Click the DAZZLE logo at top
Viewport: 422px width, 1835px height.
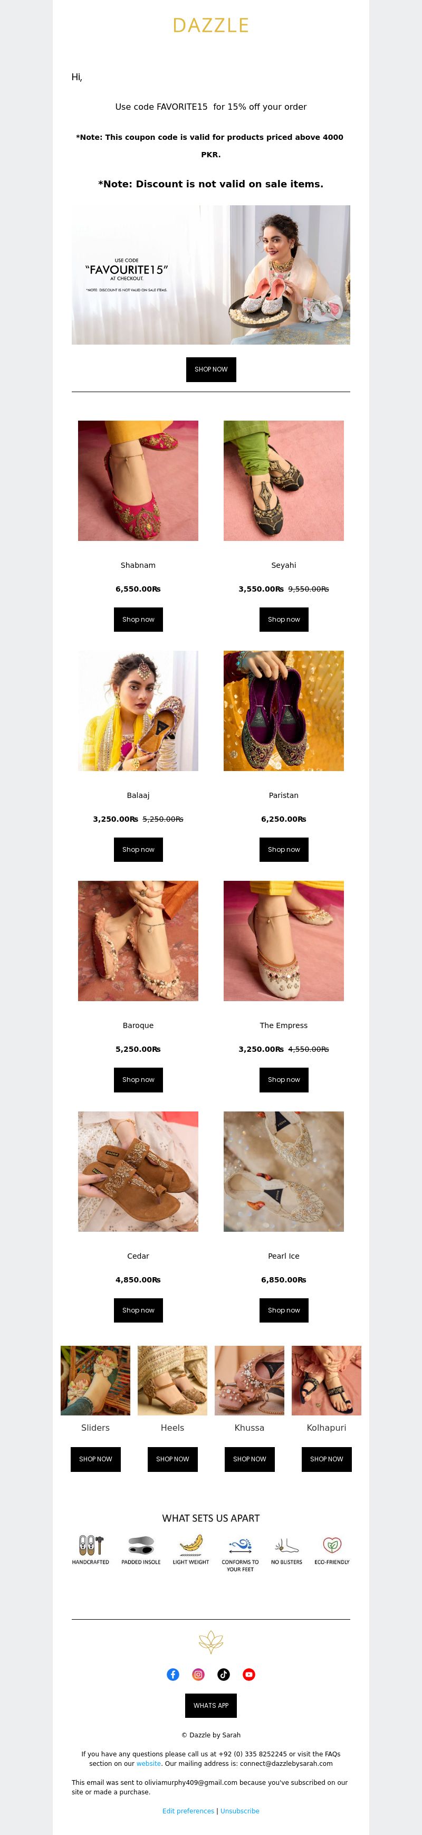coord(210,26)
